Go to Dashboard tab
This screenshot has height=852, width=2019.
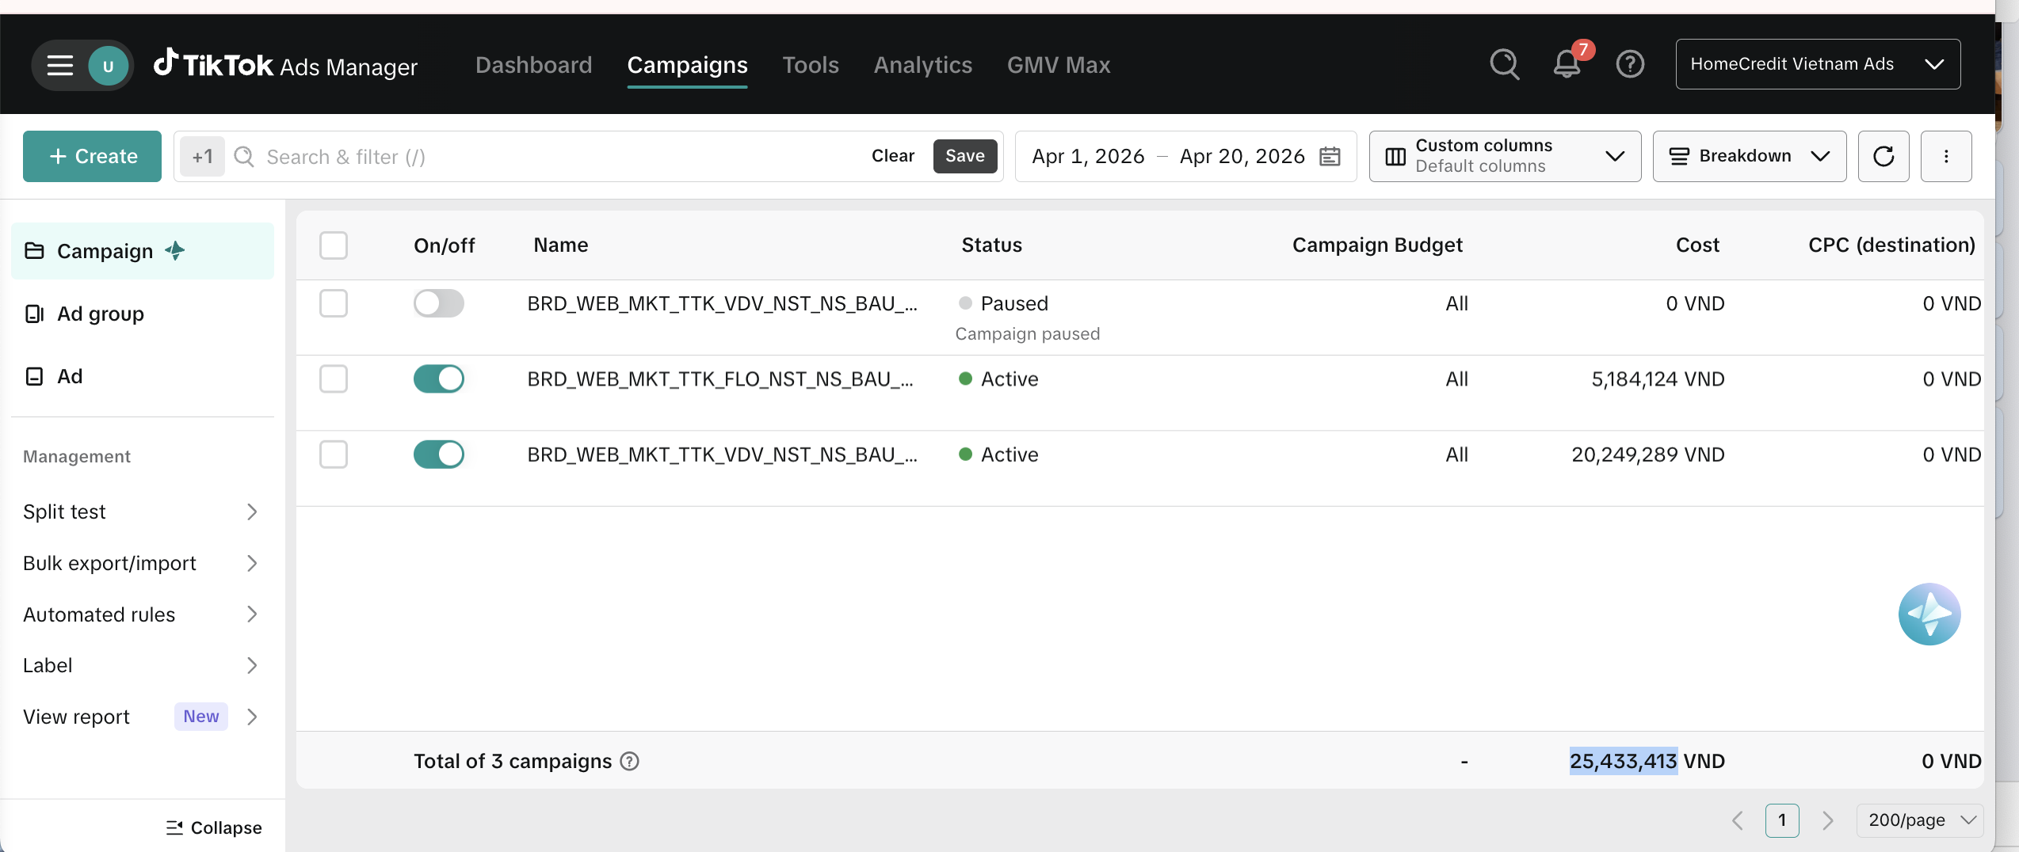[x=534, y=65]
